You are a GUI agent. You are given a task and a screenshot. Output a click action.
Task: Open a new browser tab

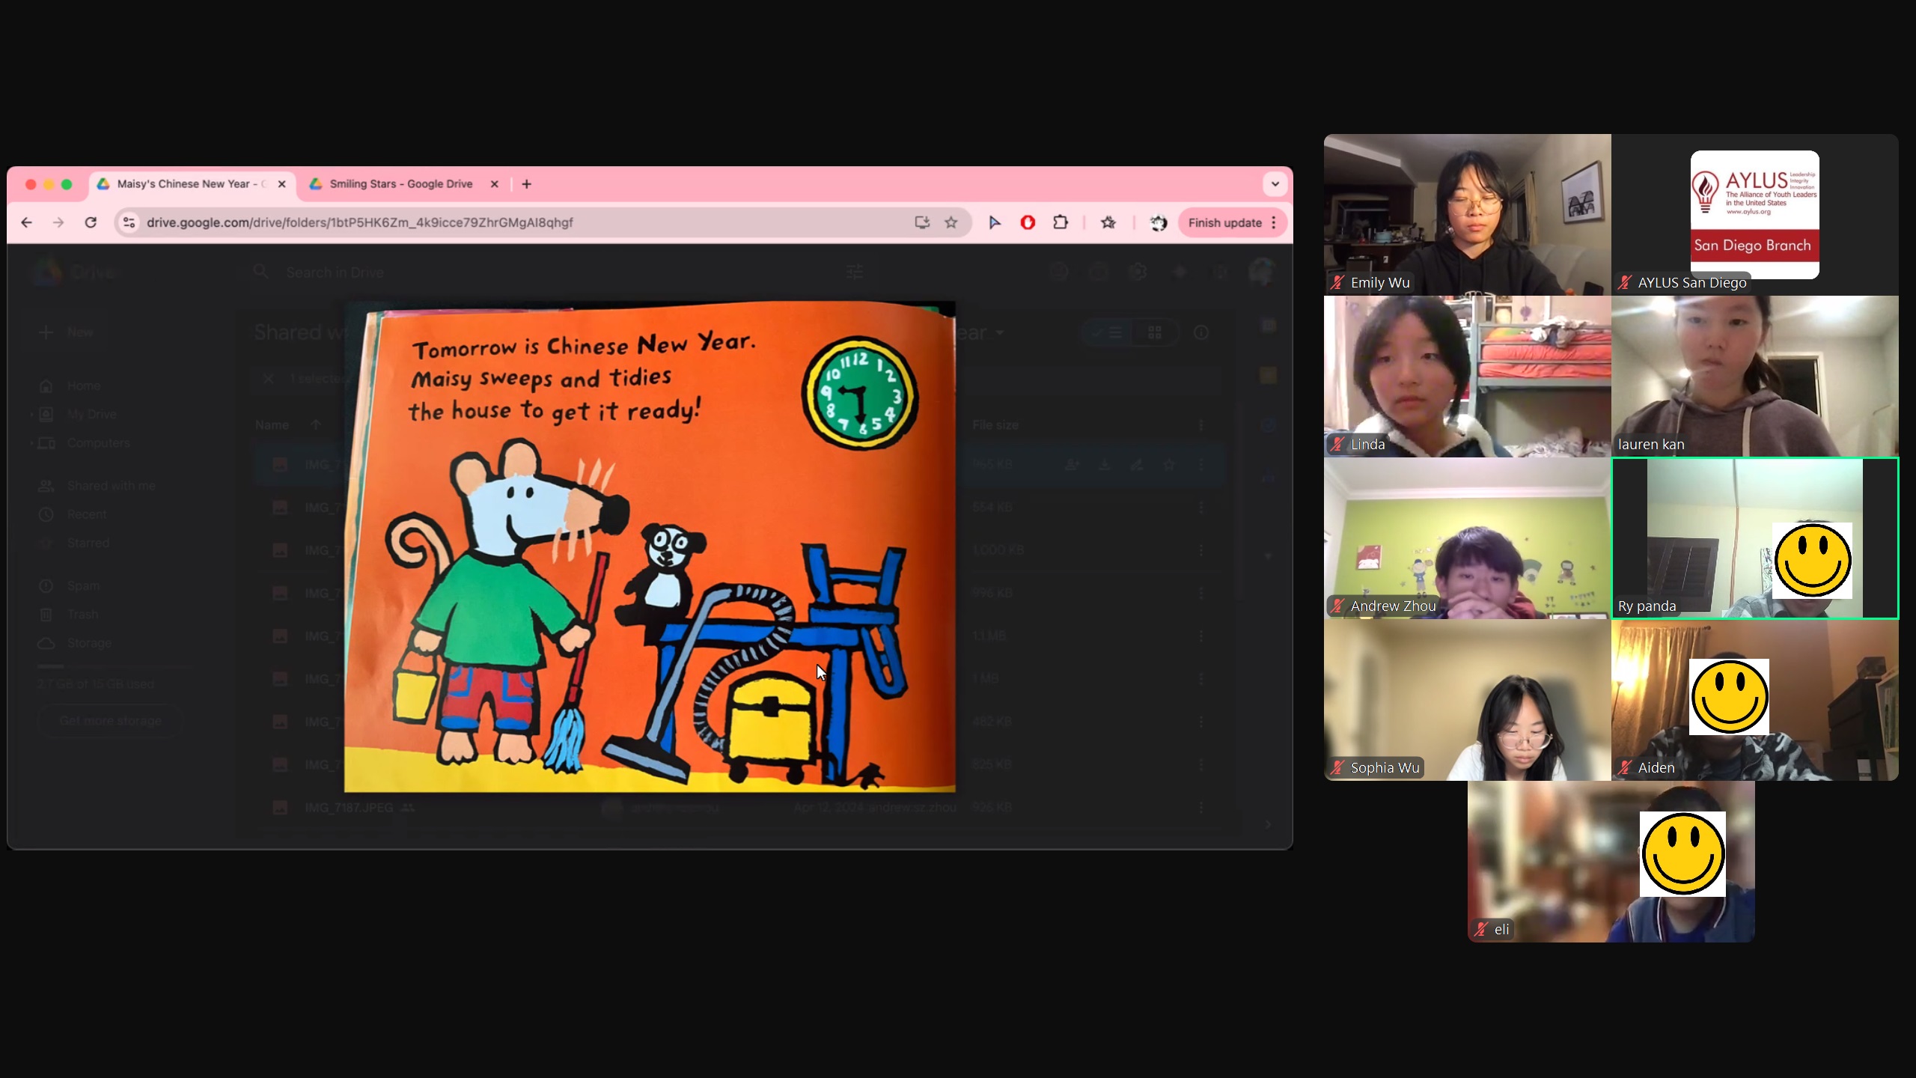(527, 184)
